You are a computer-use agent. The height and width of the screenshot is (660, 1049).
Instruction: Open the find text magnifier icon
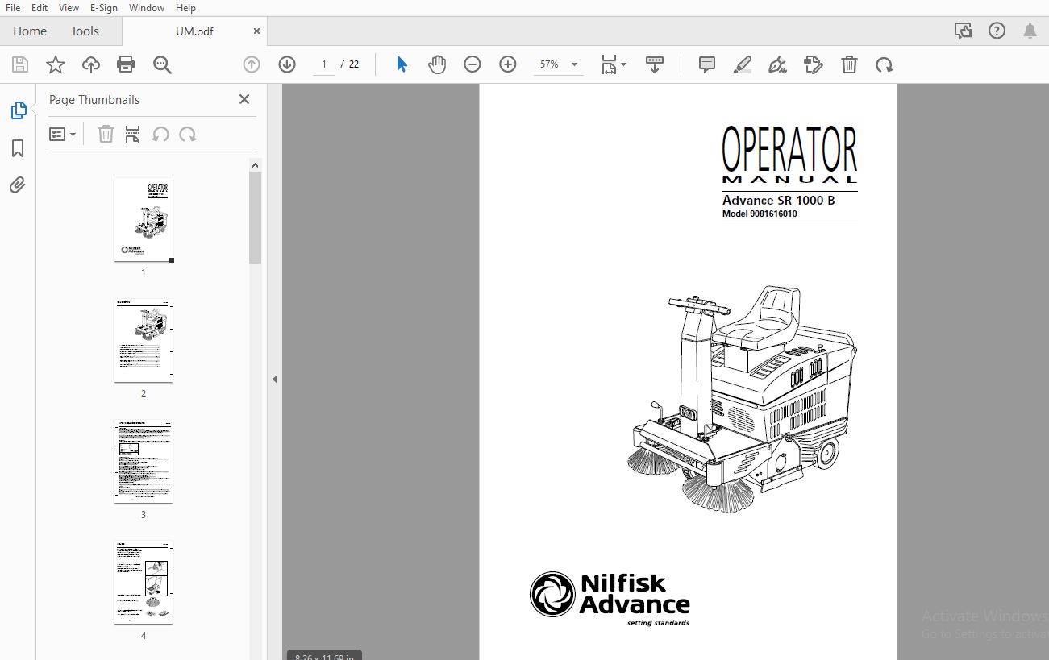point(162,65)
